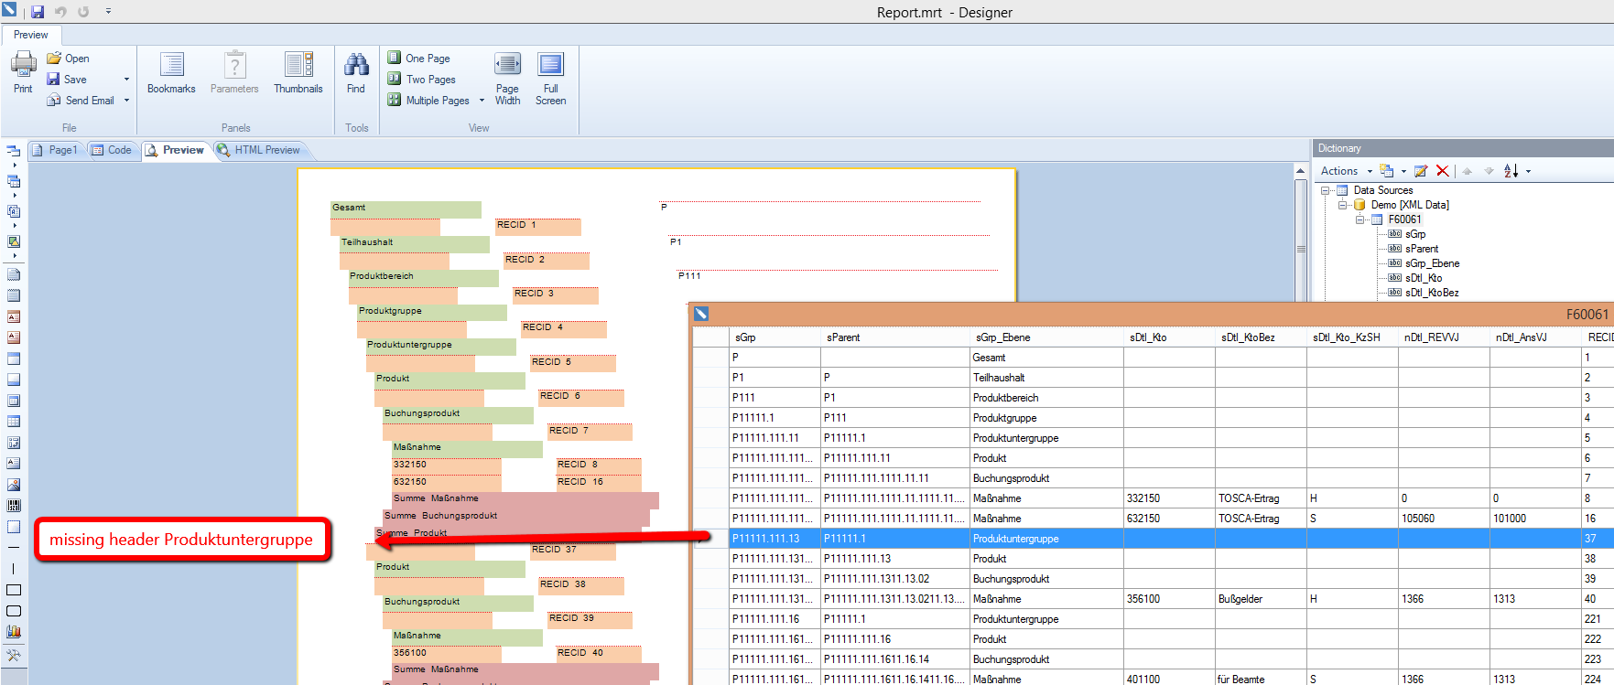Toggle the Thumbnails panel

[298, 72]
